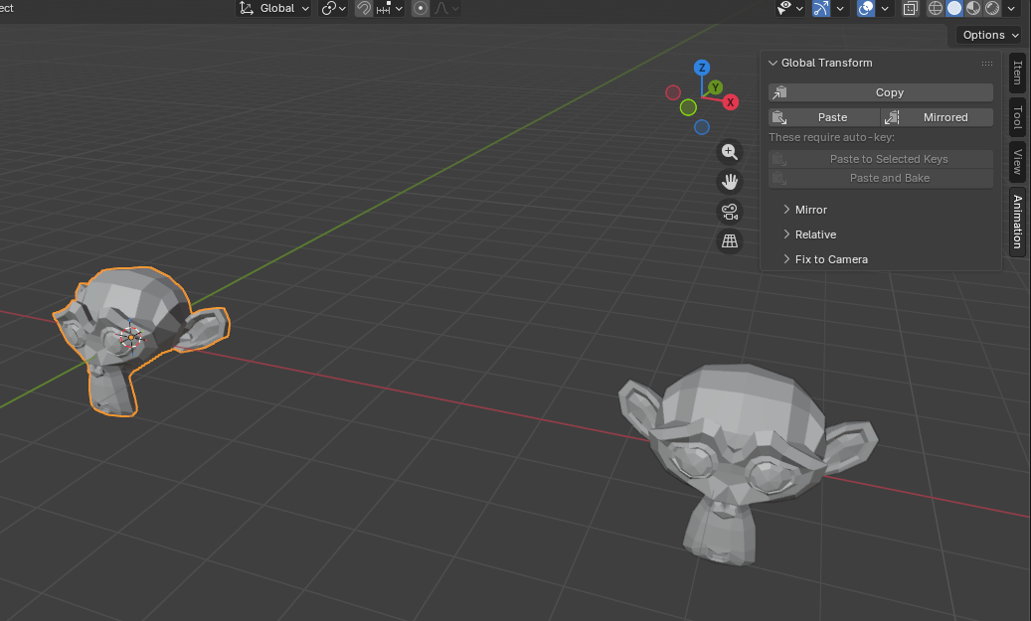This screenshot has height=621, width=1031.
Task: Click the negative Y green circle on gizmo
Action: point(688,107)
